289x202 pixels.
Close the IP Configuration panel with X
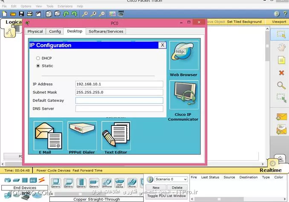click(x=162, y=45)
